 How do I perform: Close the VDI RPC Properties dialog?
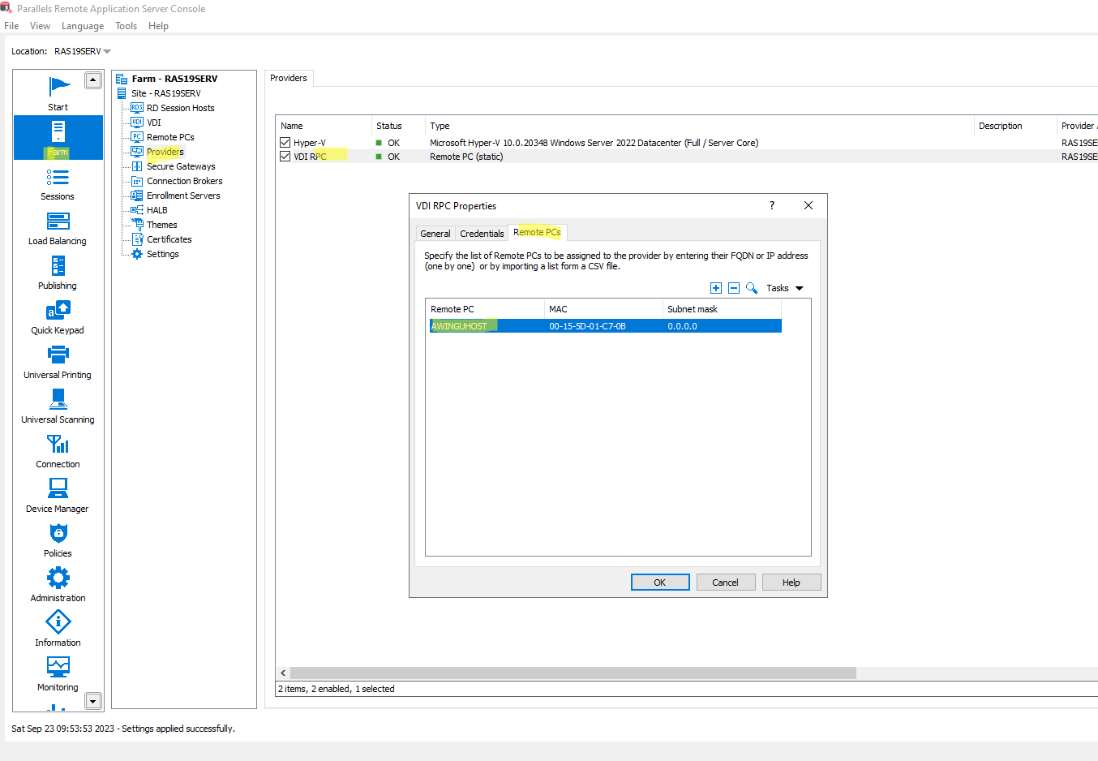coord(808,205)
